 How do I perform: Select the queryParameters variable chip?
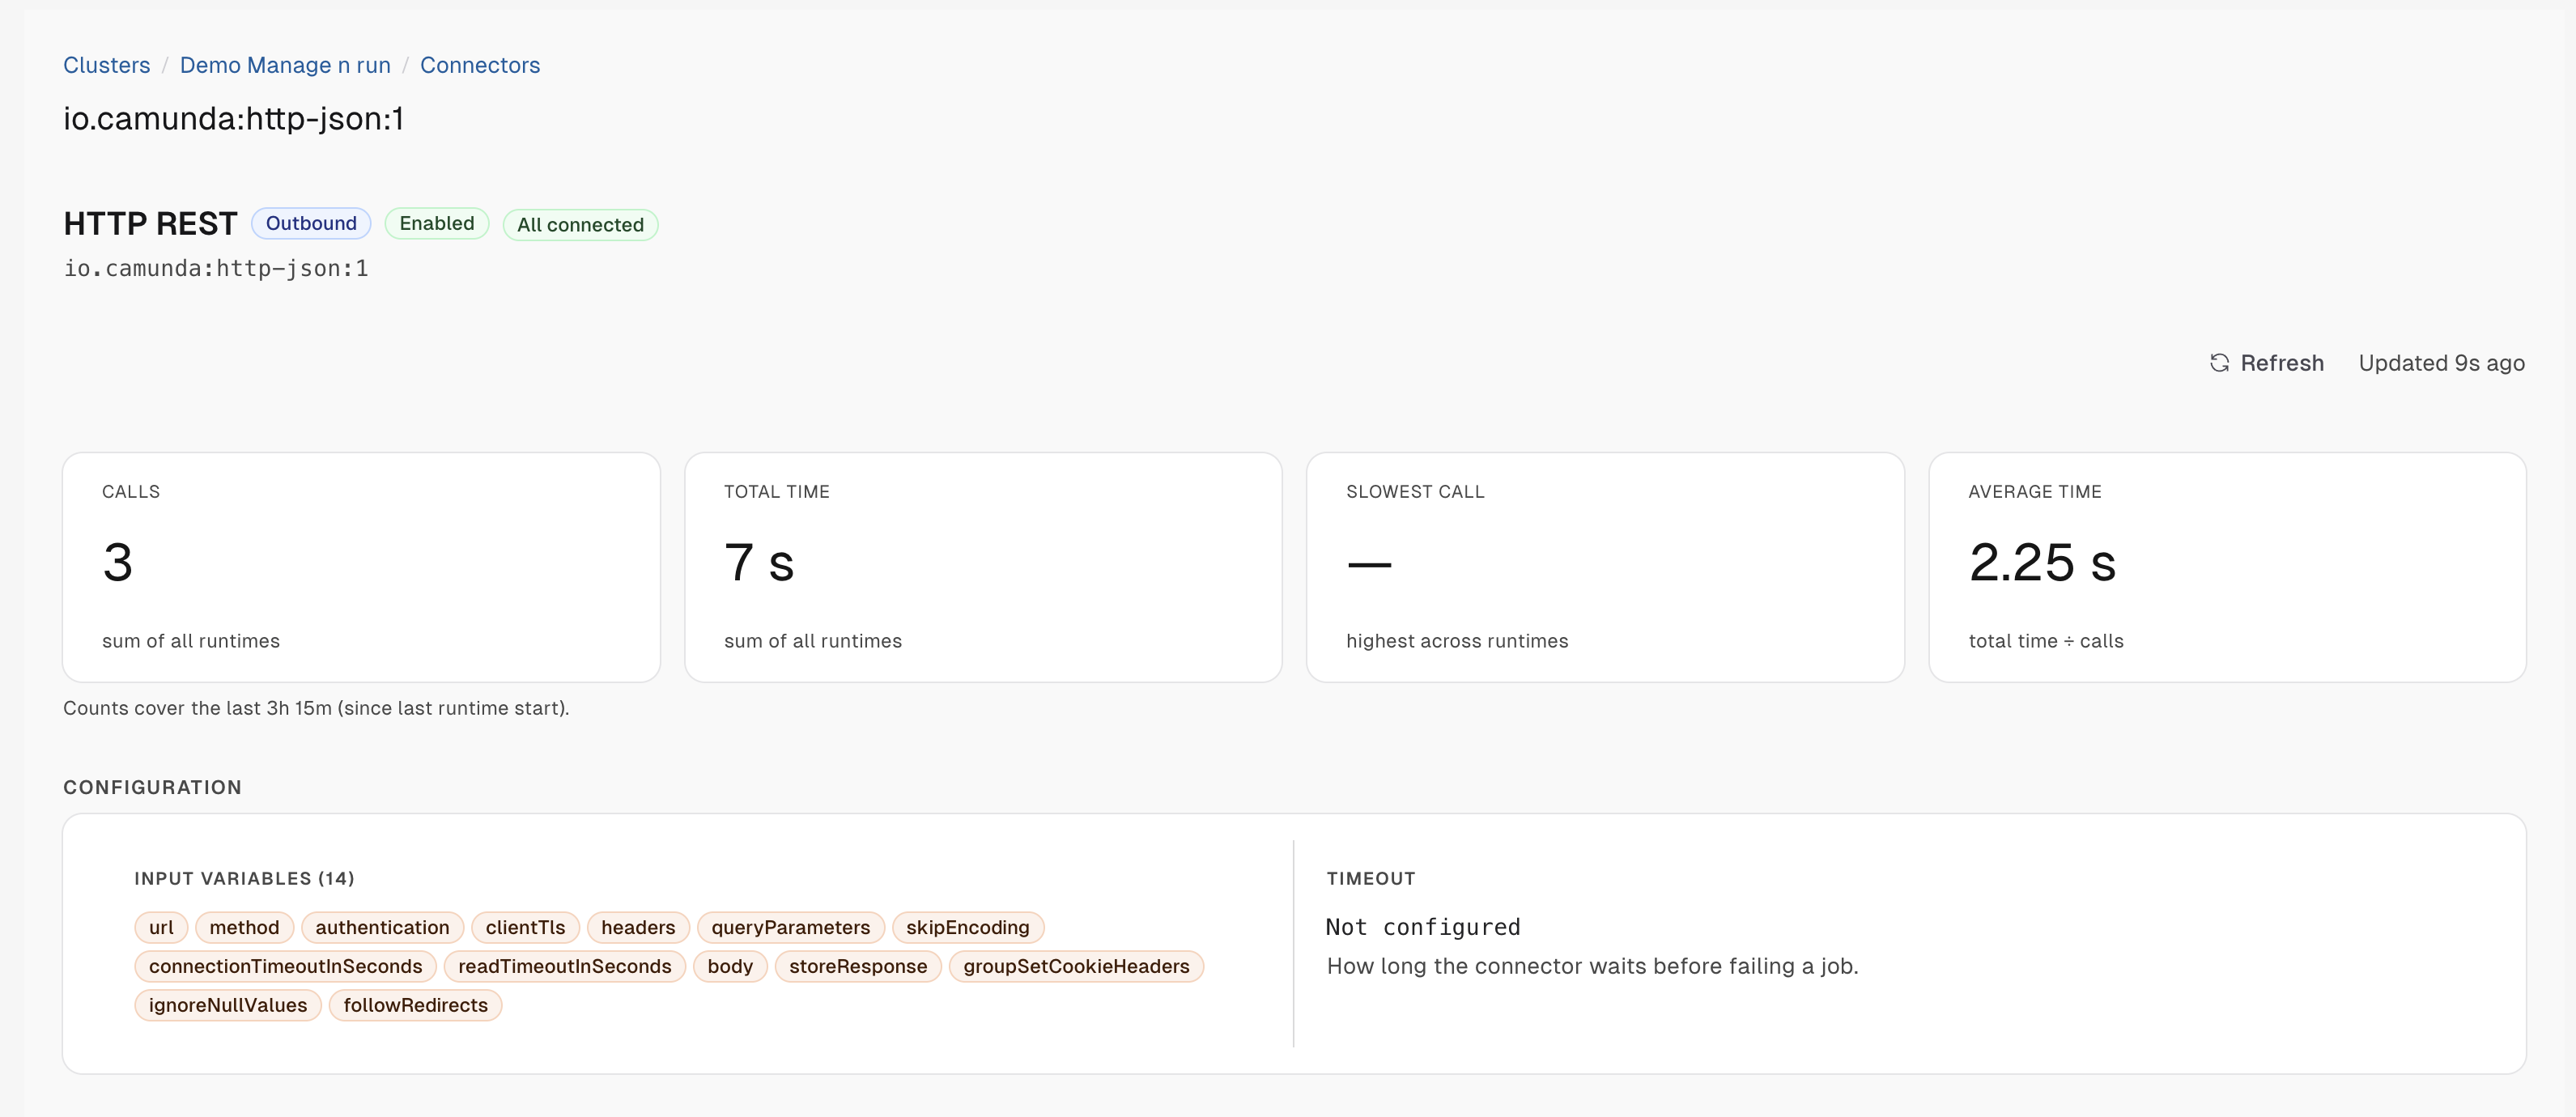(x=790, y=927)
